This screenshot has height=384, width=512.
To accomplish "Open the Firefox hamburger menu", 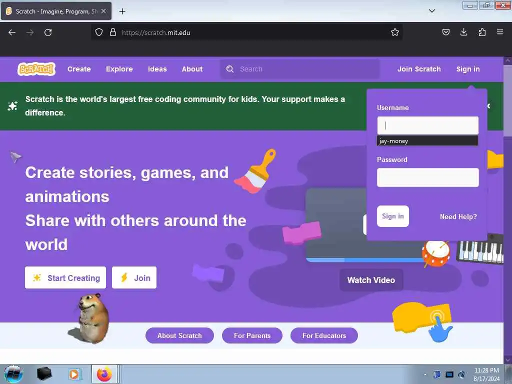I will pyautogui.click(x=500, y=32).
